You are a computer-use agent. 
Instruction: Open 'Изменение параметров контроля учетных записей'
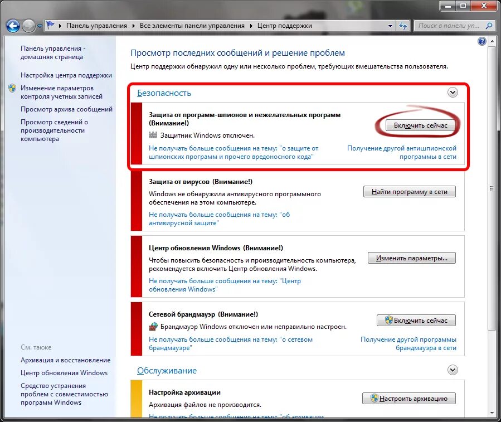pyautogui.click(x=61, y=92)
